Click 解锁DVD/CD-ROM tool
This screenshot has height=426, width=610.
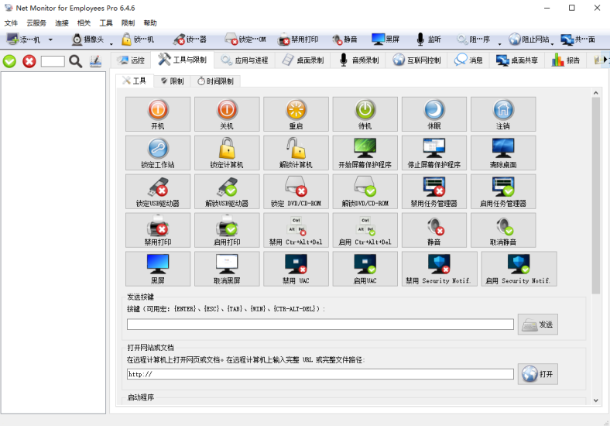pyautogui.click(x=365, y=191)
